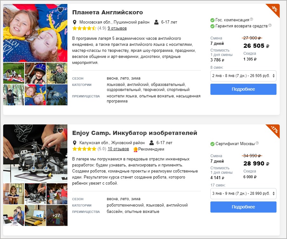The width and height of the screenshot is (287, 239).
Task: Click green checkmark next to Гос. компенсация
Action: coord(212,20)
